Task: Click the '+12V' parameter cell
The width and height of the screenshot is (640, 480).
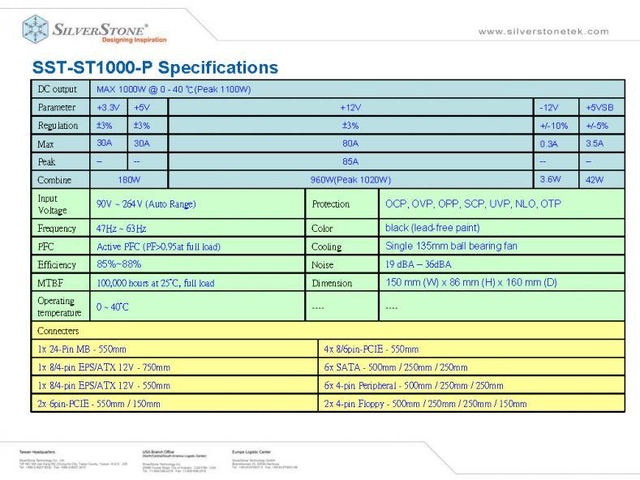Action: [x=350, y=107]
